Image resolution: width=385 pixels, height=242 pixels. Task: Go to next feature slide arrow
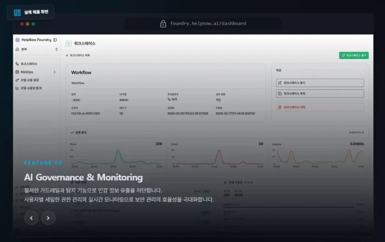pyautogui.click(x=48, y=218)
